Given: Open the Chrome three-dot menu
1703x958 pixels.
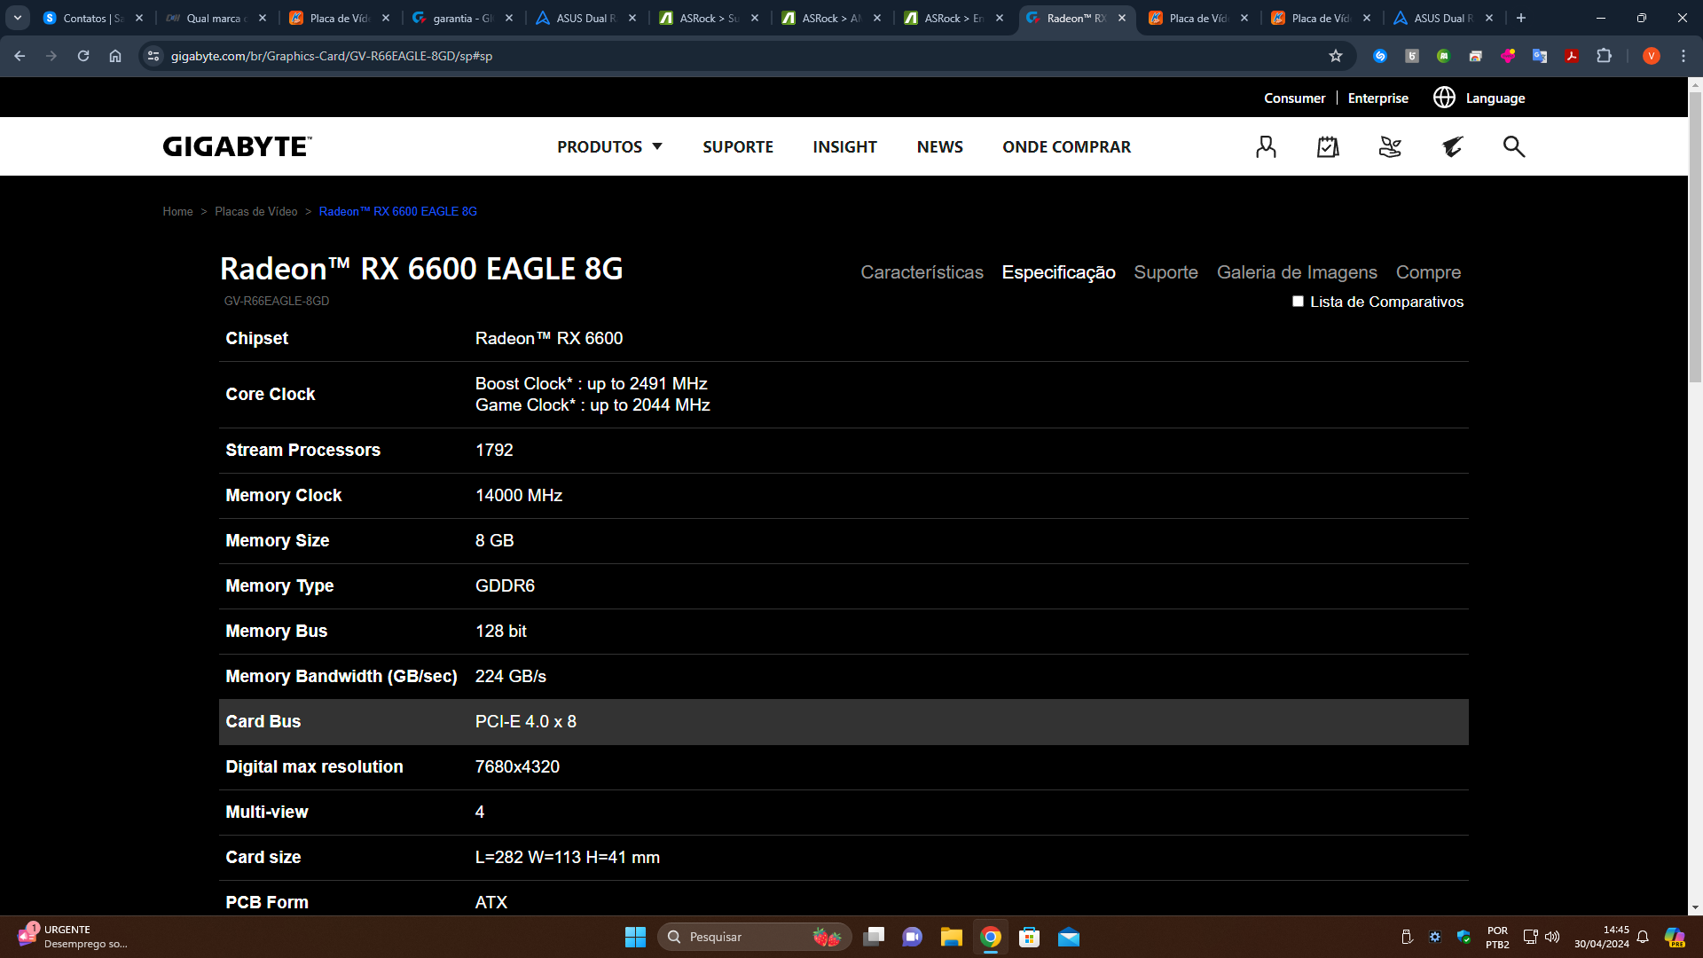Looking at the screenshot, I should pos(1683,56).
